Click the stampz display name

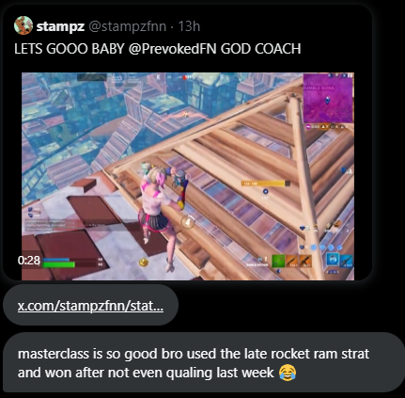pyautogui.click(x=60, y=26)
